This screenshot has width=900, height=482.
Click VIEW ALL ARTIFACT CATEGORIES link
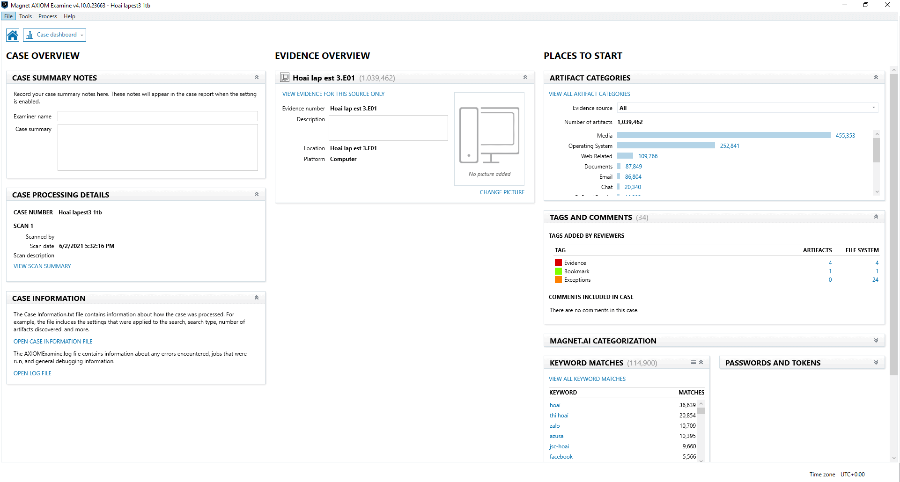[590, 94]
